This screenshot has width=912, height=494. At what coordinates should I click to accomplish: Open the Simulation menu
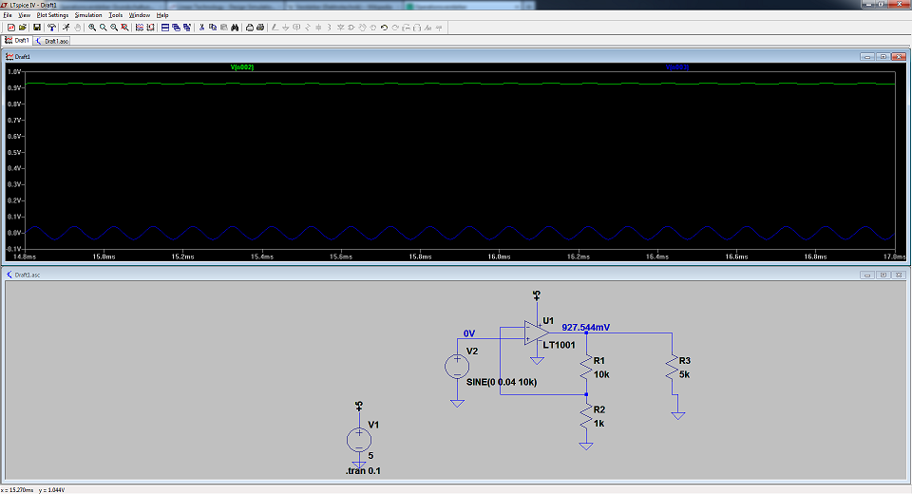point(88,15)
